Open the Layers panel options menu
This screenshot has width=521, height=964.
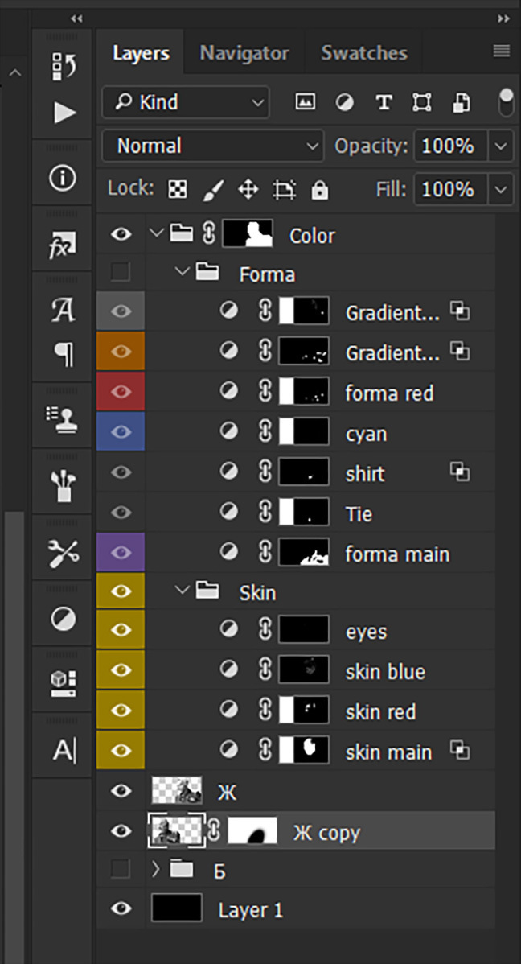[502, 51]
